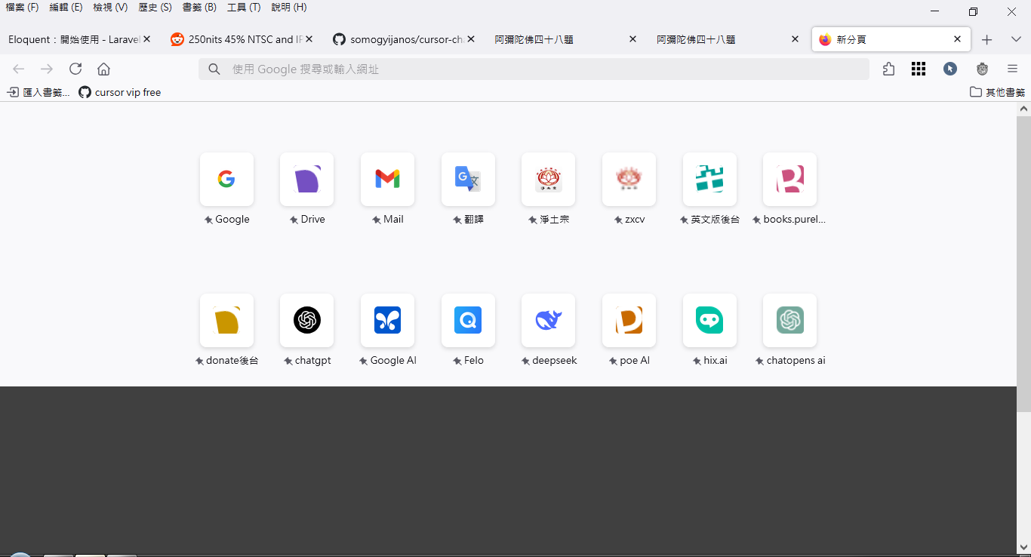1031x557 pixels.
Task: Open the Google AI shortcut tile
Action: 387,321
